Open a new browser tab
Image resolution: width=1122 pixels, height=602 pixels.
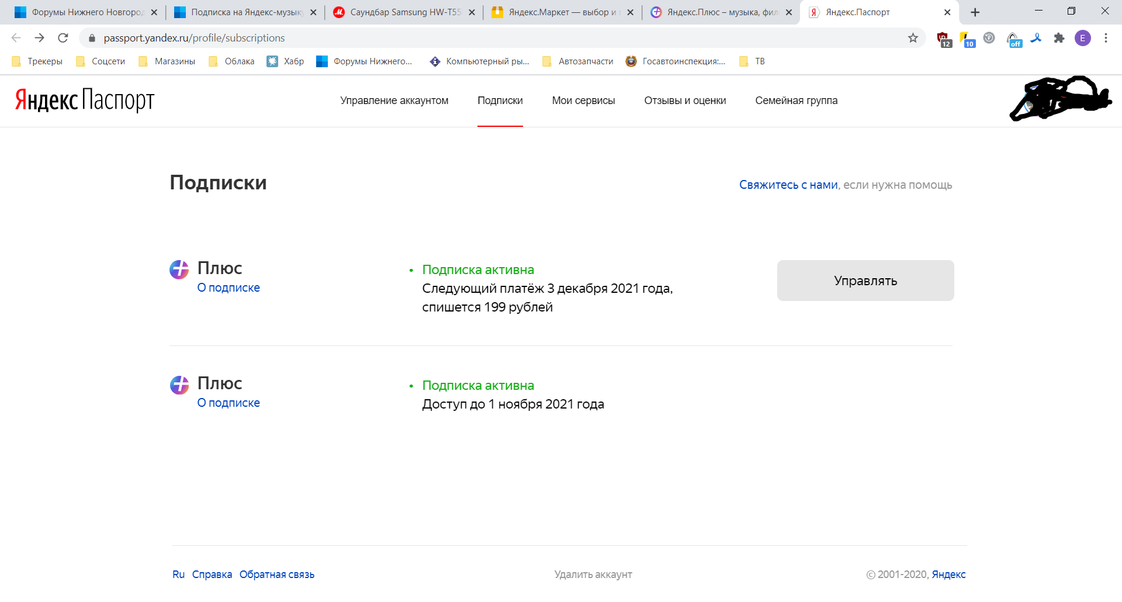975,12
